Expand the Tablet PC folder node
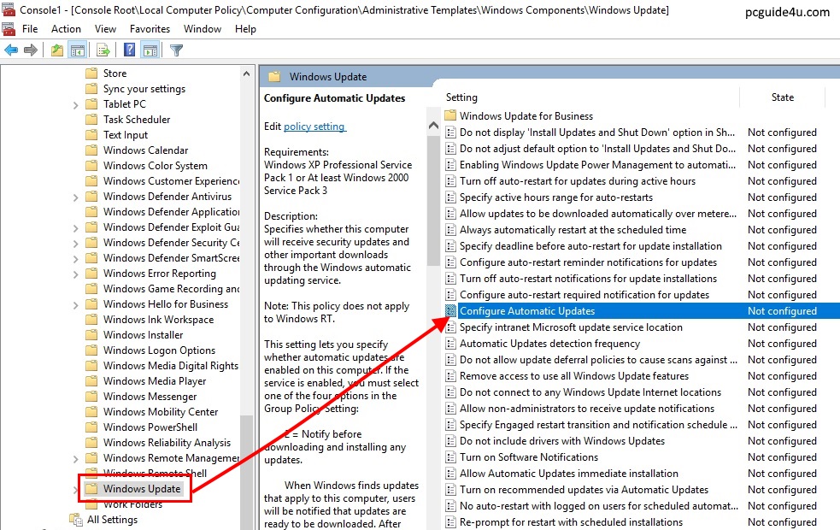The image size is (840, 530). coord(76,104)
